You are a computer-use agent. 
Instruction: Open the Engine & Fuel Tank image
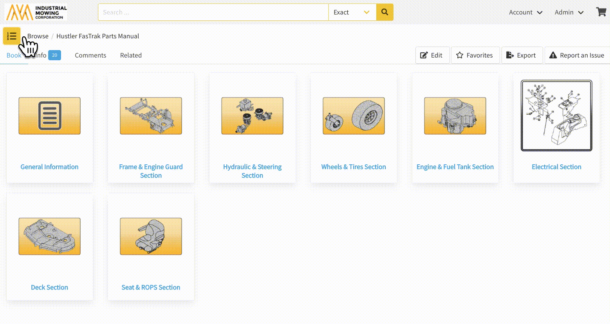click(455, 116)
